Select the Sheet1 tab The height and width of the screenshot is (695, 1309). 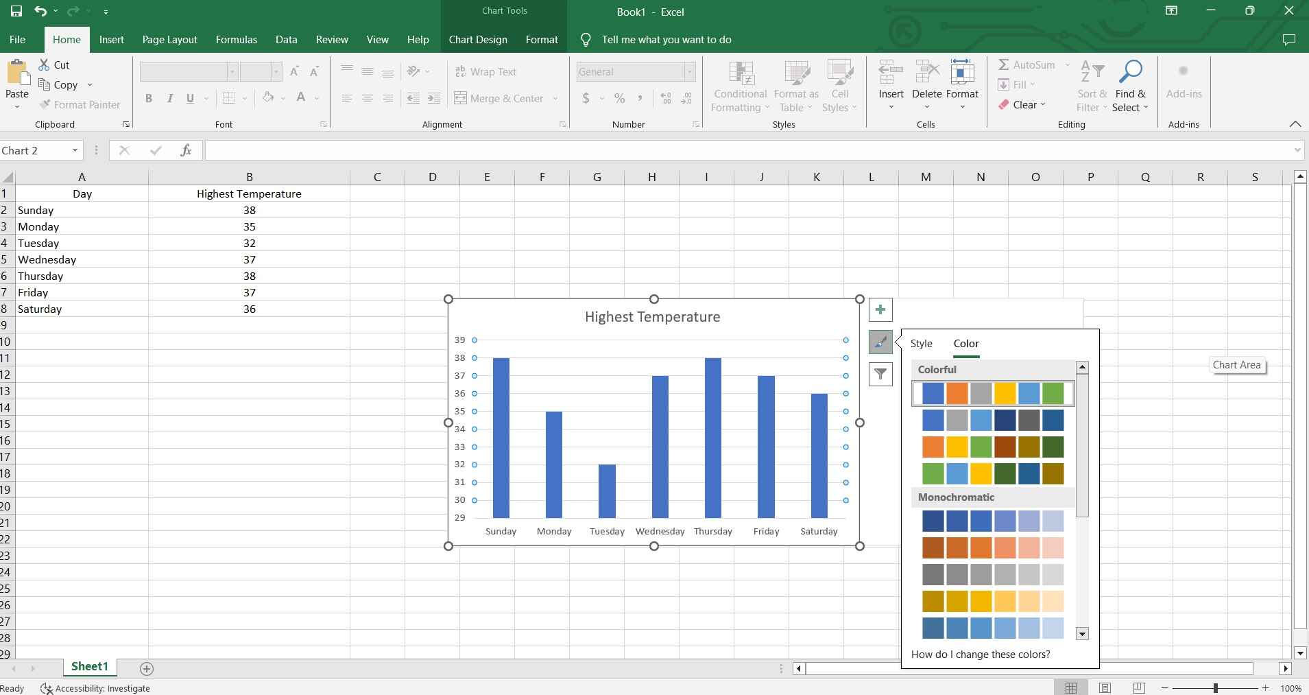[90, 666]
